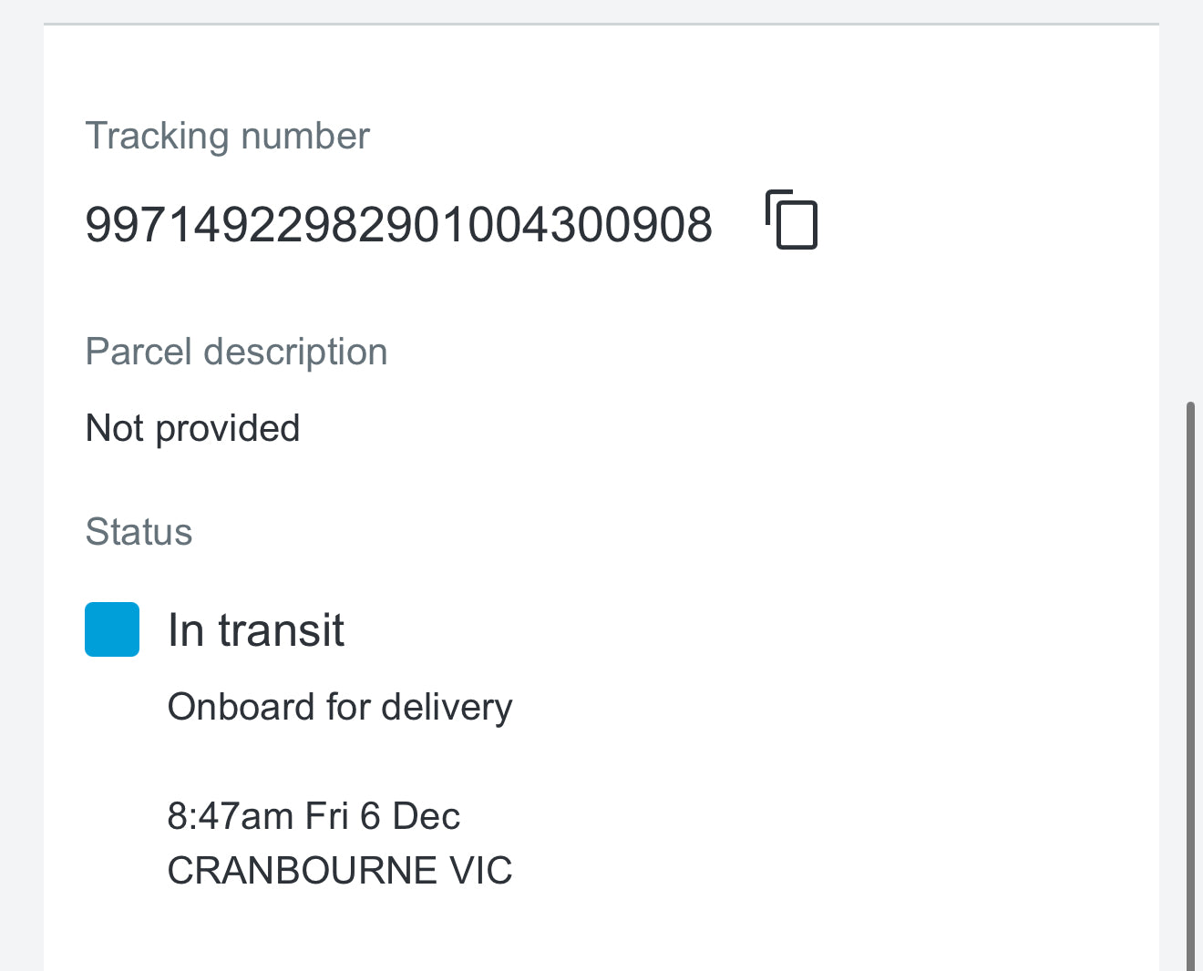Click the '8:47am Fri 6 Dec' timestamp
The width and height of the screenshot is (1203, 971).
pos(314,816)
